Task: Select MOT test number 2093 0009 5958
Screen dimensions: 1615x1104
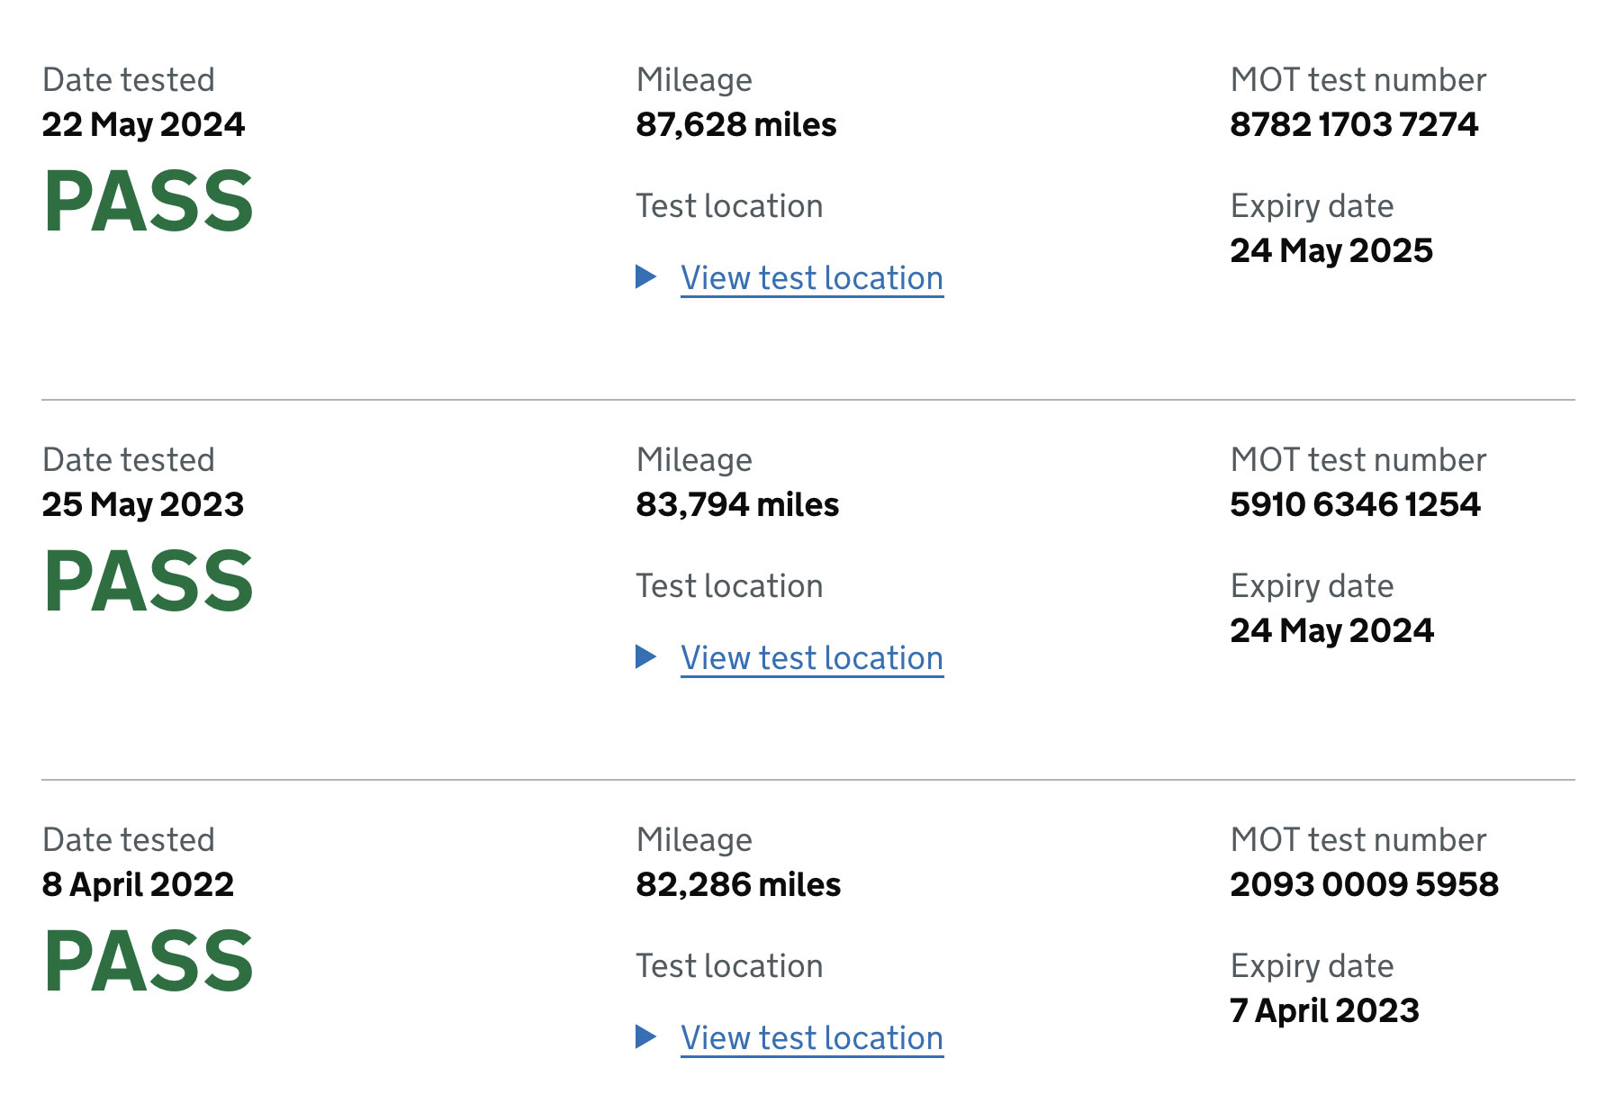Action: (1365, 884)
